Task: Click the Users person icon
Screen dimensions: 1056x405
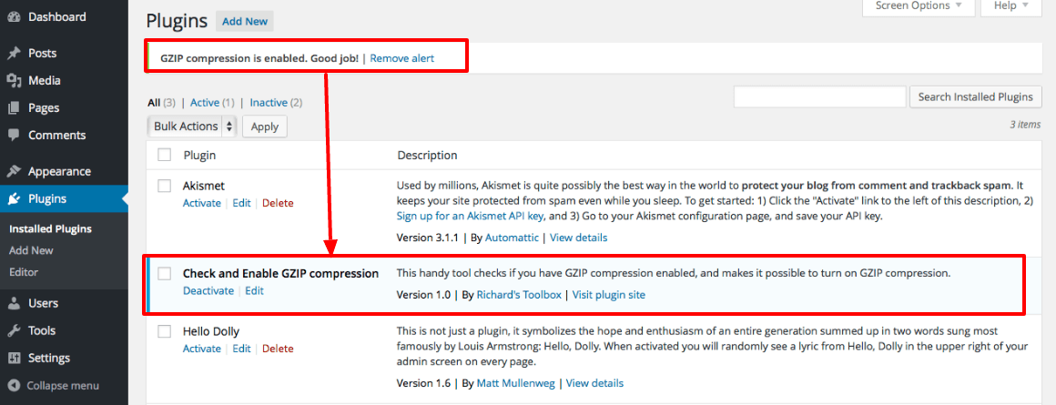Action: (x=14, y=303)
